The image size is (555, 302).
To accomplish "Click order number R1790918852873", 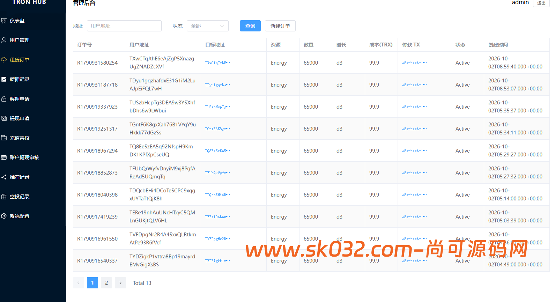I will coord(97,173).
